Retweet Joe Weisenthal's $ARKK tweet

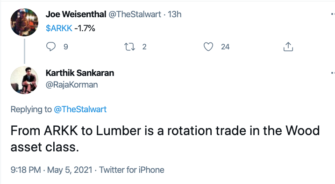[130, 47]
